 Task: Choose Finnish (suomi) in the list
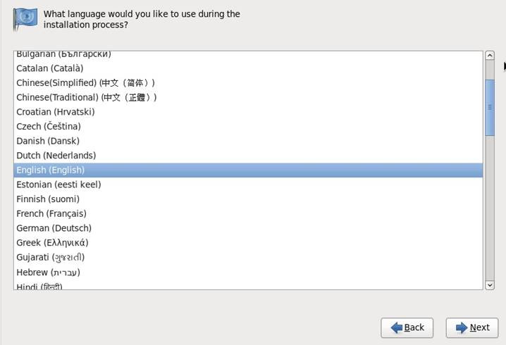48,199
